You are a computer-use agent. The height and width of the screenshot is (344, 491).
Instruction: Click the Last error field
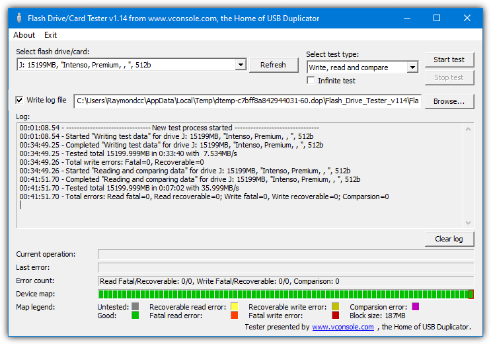(285, 267)
